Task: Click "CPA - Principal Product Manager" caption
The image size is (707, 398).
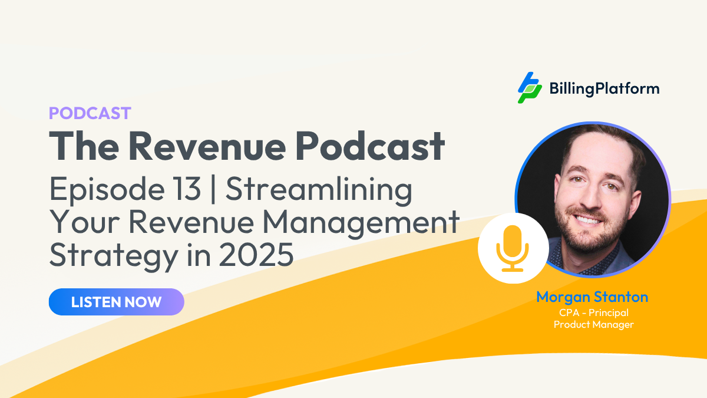Action: click(x=593, y=318)
